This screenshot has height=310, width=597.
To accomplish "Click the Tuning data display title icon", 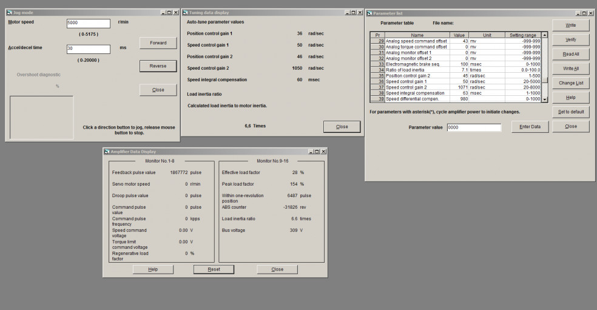I will (186, 13).
